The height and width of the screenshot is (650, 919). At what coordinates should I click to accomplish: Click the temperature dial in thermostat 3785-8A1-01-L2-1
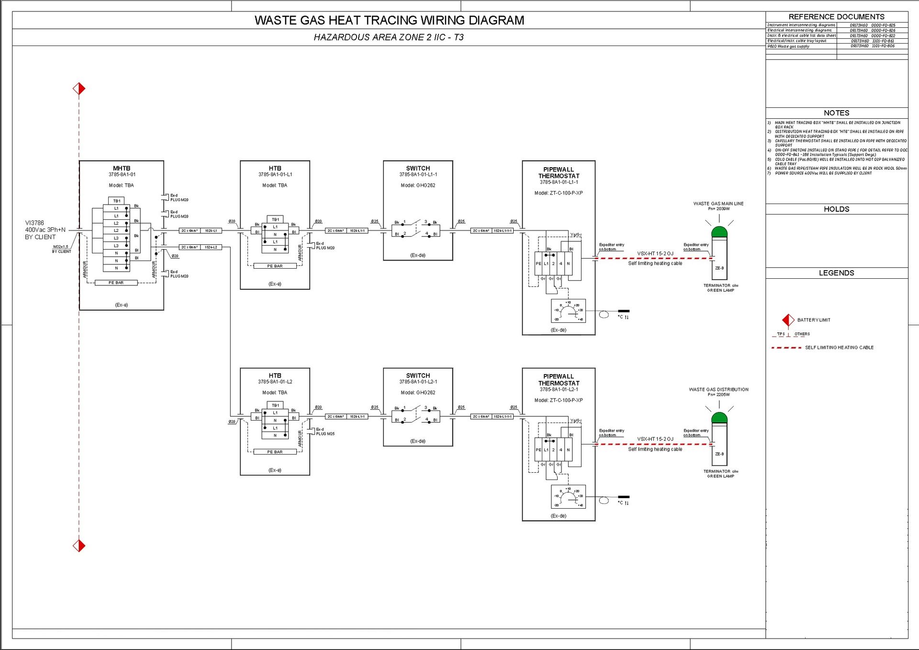568,497
